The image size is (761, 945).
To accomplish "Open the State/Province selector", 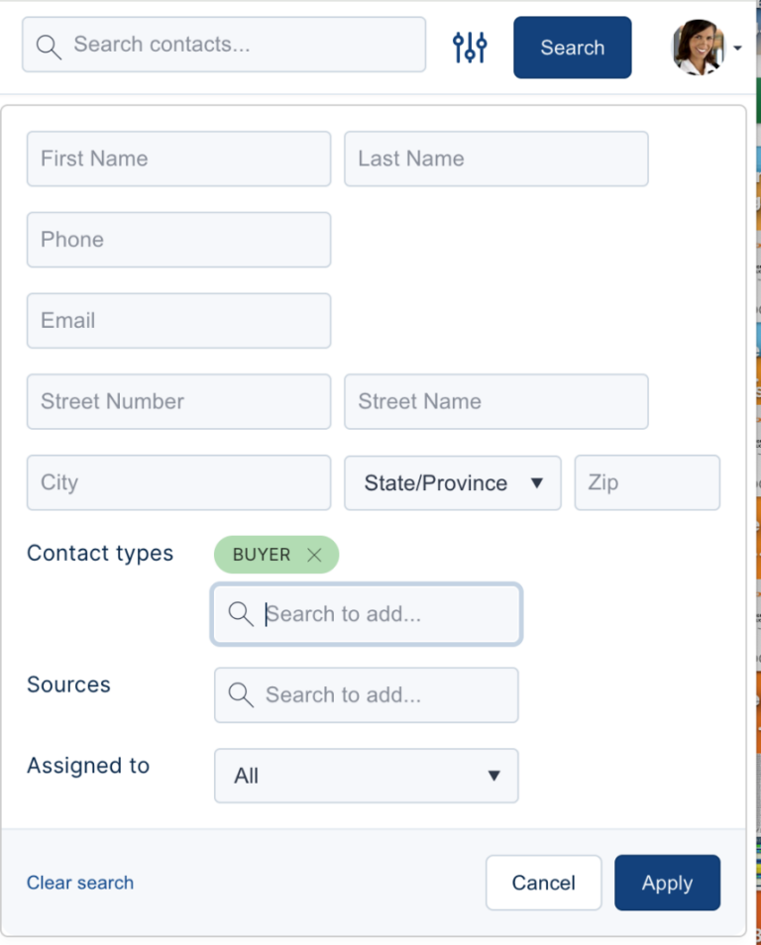I will [452, 483].
